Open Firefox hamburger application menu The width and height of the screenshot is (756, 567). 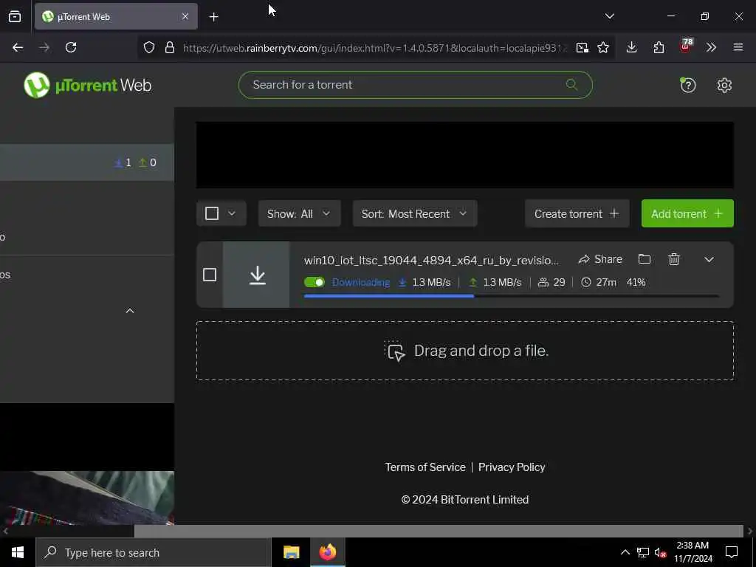pyautogui.click(x=738, y=47)
